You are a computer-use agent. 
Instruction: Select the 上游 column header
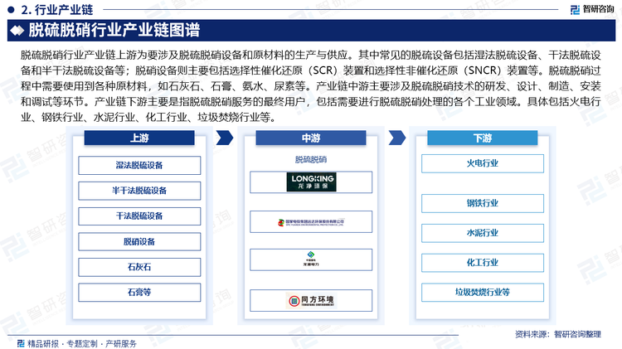point(139,138)
